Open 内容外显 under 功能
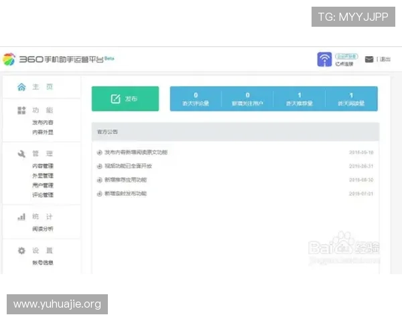 [x=43, y=132]
